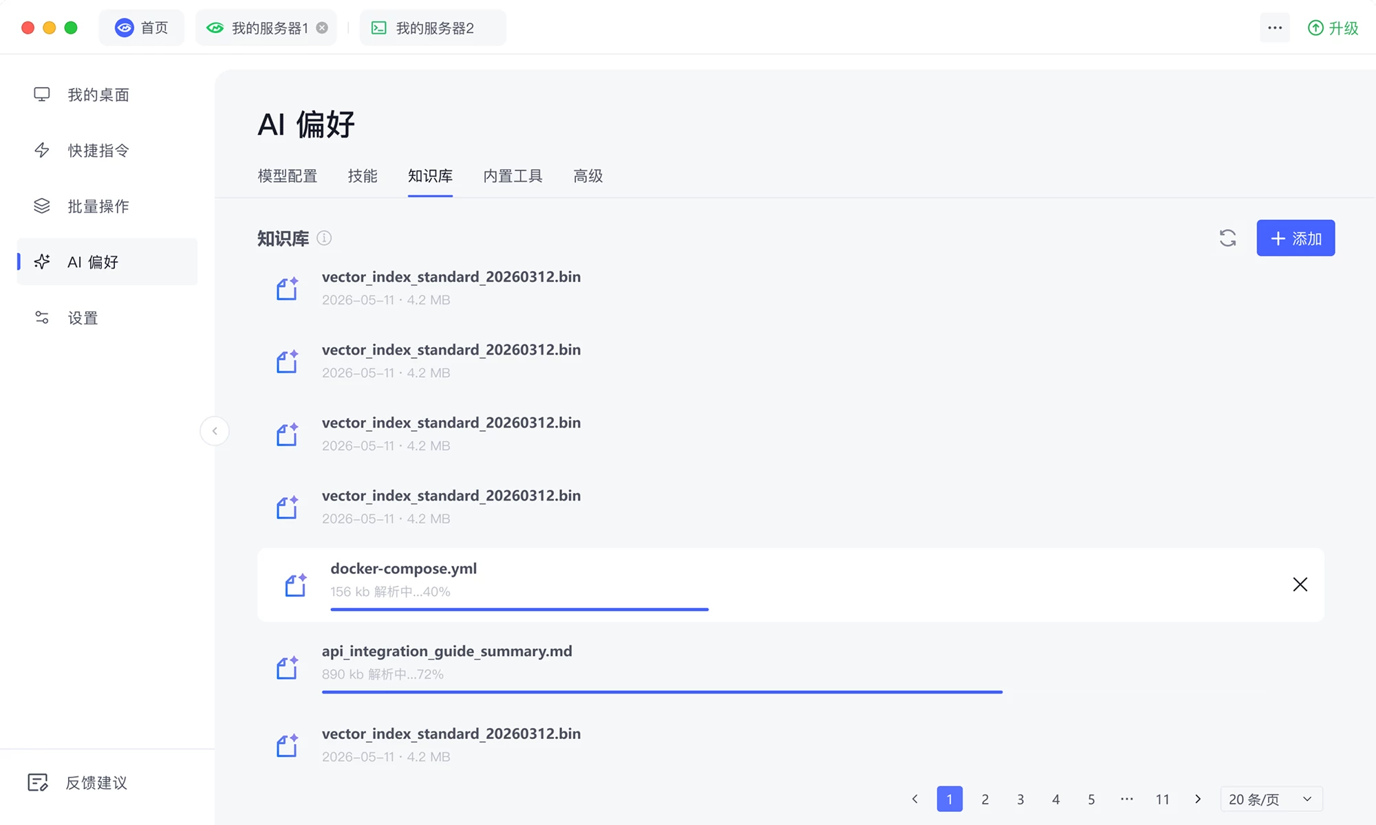Open 快捷指令 in sidebar
1376x825 pixels.
(107, 150)
